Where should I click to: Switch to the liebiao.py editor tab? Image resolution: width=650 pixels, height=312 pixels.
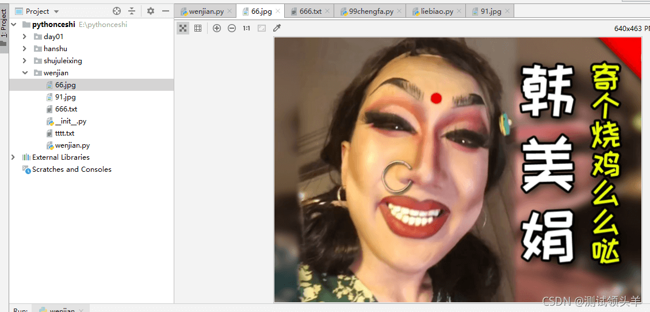436,11
